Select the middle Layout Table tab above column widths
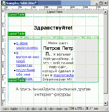The image size is (109, 112). (x=16, y=34)
